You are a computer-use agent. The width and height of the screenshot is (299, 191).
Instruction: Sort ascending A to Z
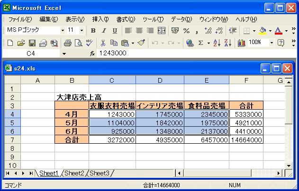tap(217, 43)
